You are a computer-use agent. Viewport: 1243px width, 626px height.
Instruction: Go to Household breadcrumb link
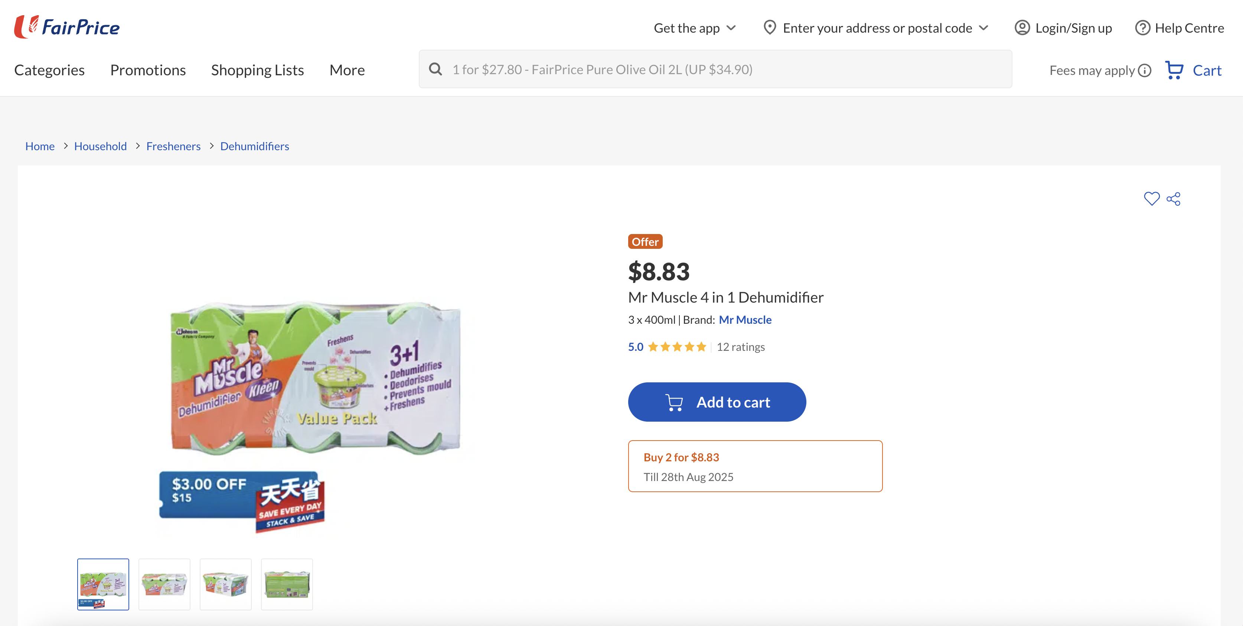coord(100,146)
